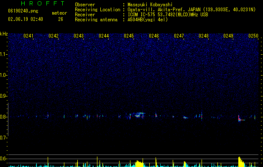The width and height of the screenshot is (263, 167).
Task: Select the filename 06190240.png
Action: point(23,11)
